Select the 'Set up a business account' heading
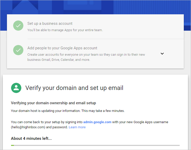Image resolution: width=191 pixels, height=150 pixels. [x=50, y=24]
